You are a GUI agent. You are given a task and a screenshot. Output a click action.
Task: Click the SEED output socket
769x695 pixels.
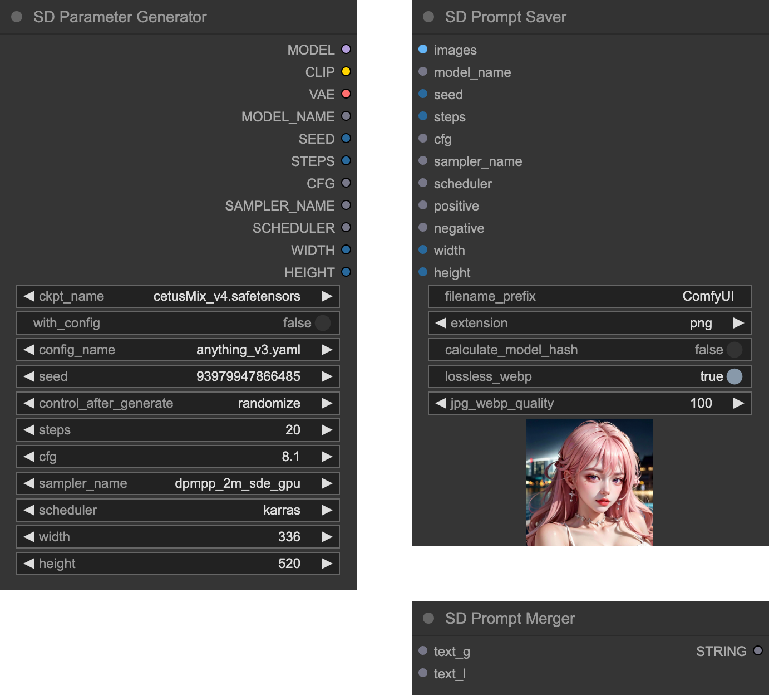(x=346, y=139)
